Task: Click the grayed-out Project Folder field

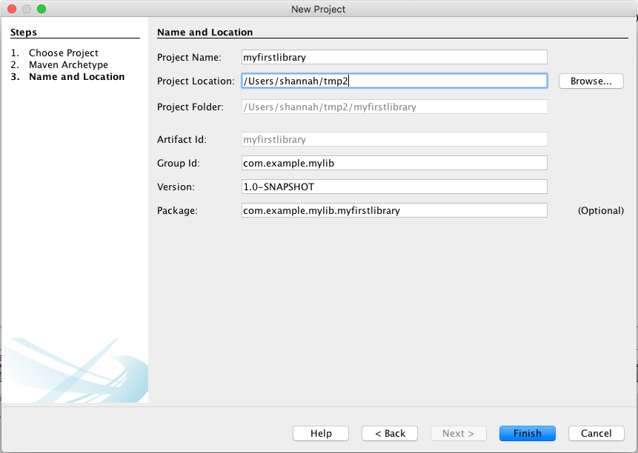Action: pos(393,107)
